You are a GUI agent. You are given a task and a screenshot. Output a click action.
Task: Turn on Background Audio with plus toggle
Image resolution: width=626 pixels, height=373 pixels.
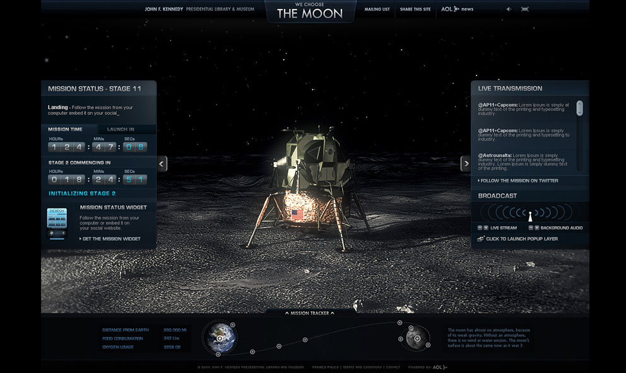536,227
